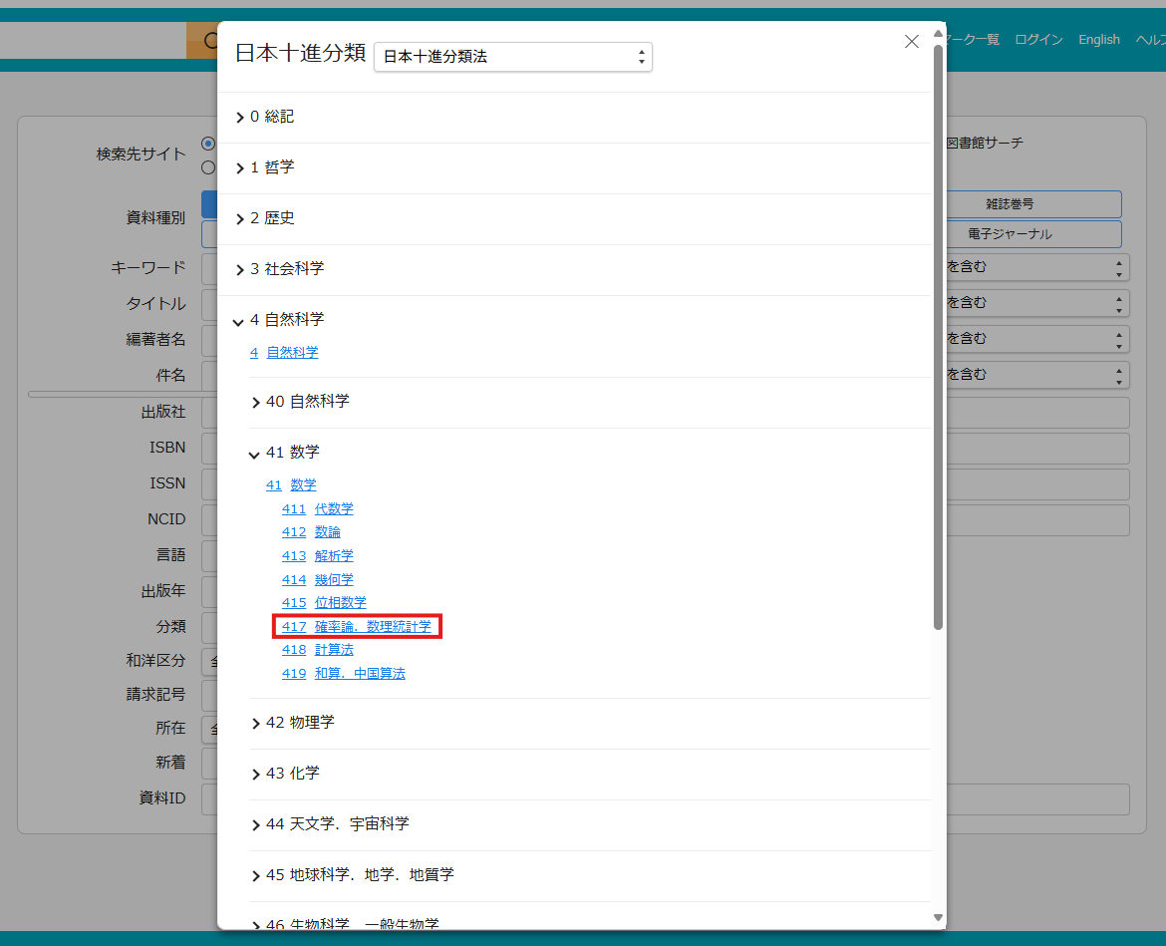
Task: Click the 419 和算．中国算法 link
Action: click(x=359, y=674)
